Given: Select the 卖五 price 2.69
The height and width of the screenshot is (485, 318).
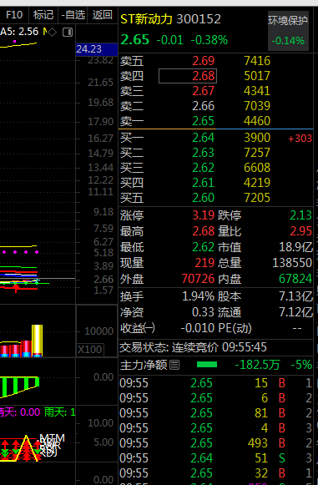Looking at the screenshot, I should coord(203,61).
